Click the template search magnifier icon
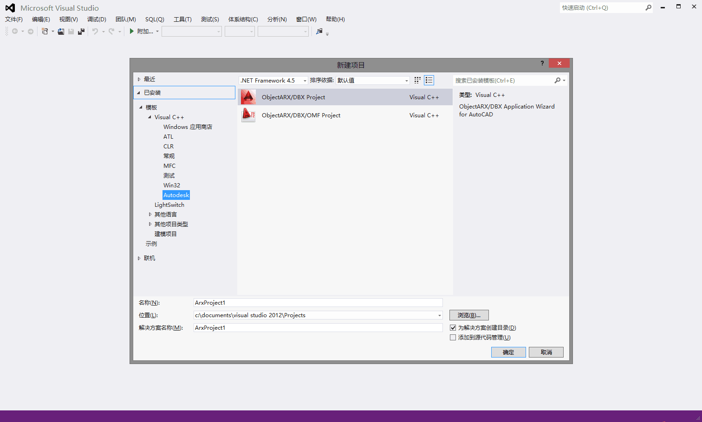Screen dimensions: 702x422 558,80
